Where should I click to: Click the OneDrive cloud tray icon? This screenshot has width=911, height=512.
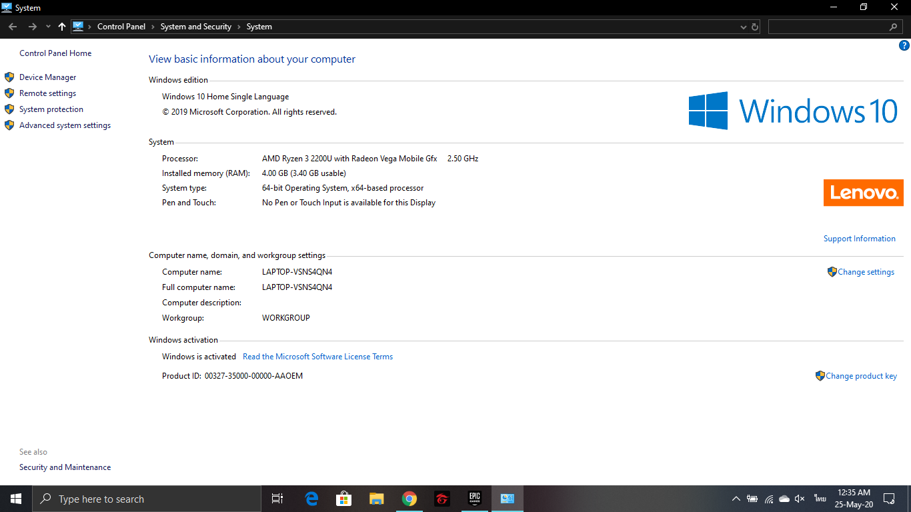click(x=784, y=499)
